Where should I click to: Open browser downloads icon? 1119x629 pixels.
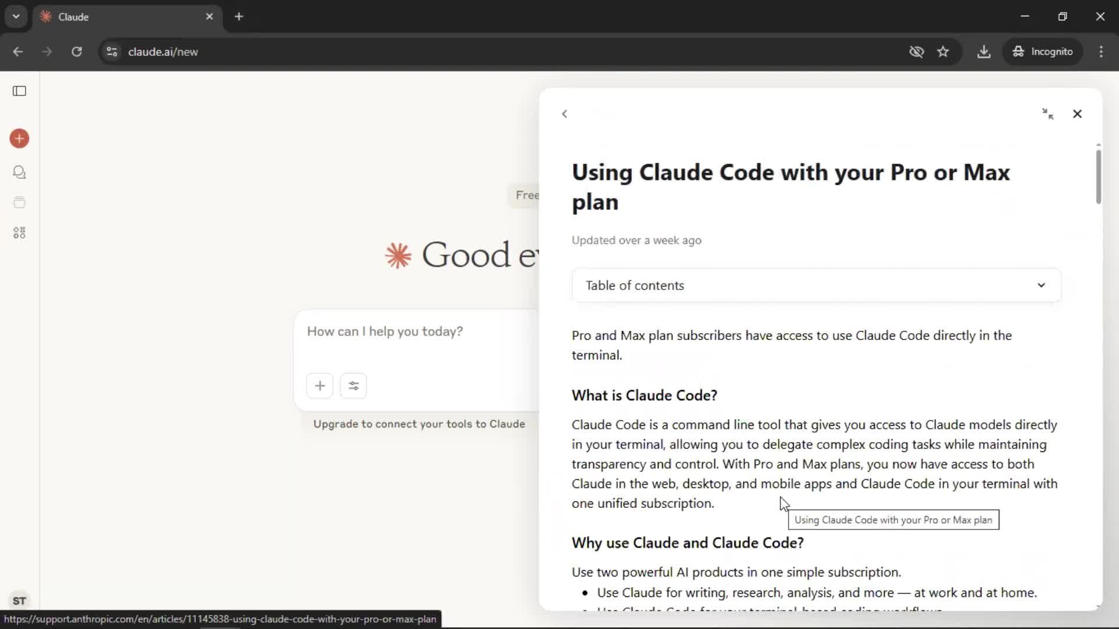coord(984,52)
